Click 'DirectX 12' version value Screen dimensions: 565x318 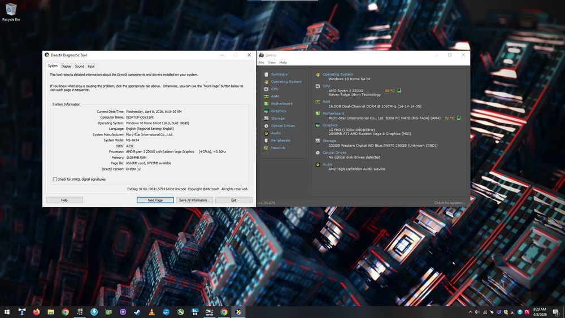point(133,169)
